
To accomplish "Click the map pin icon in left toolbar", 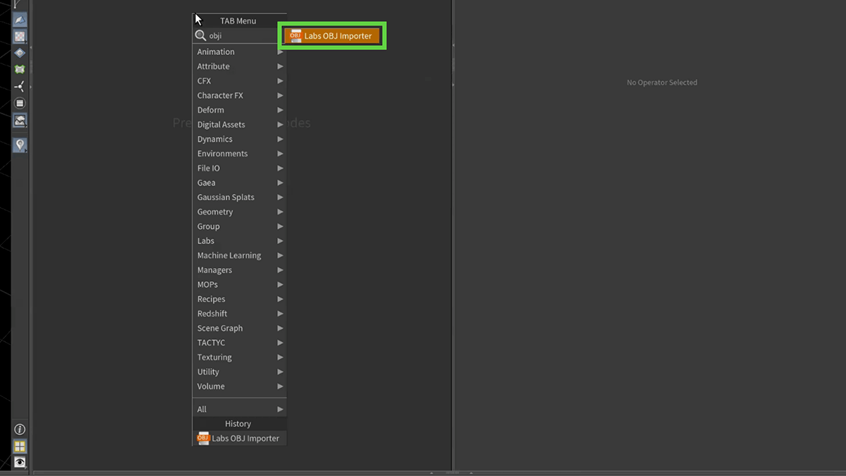I will click(20, 145).
